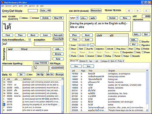Click scroll-down arrow of definitions list
The image size is (152, 114).
pos(62,112)
